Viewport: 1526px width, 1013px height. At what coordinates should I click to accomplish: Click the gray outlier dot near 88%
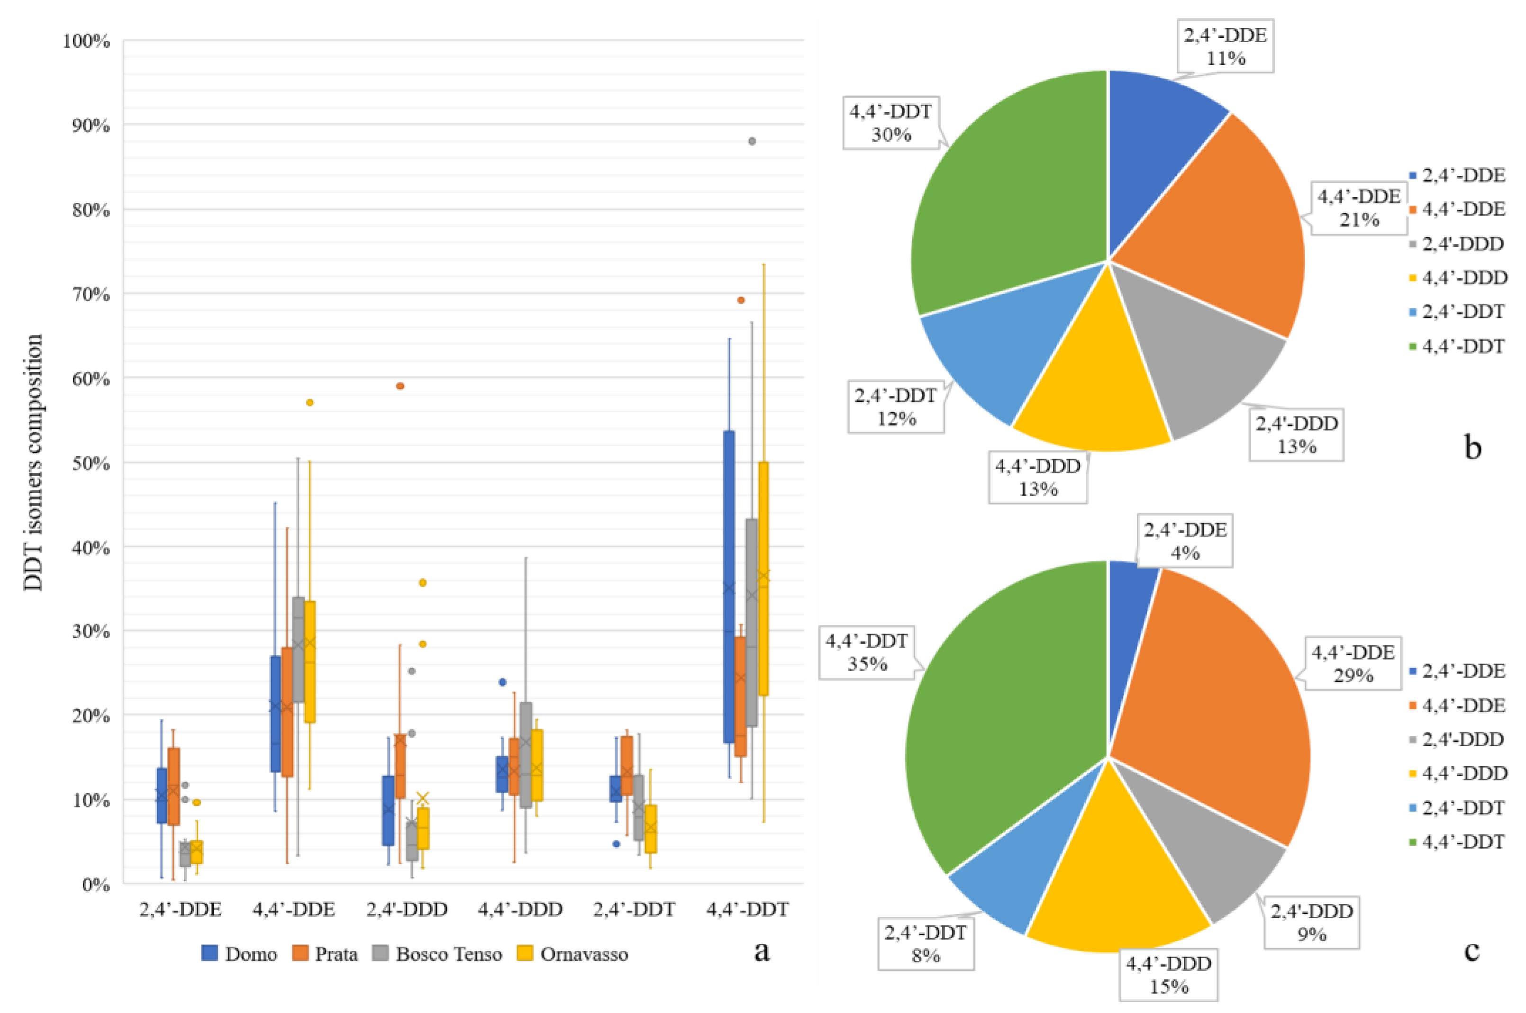click(751, 142)
